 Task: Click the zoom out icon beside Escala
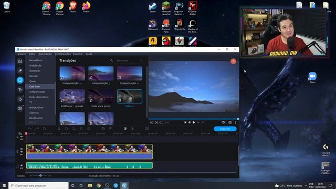(x=30, y=176)
